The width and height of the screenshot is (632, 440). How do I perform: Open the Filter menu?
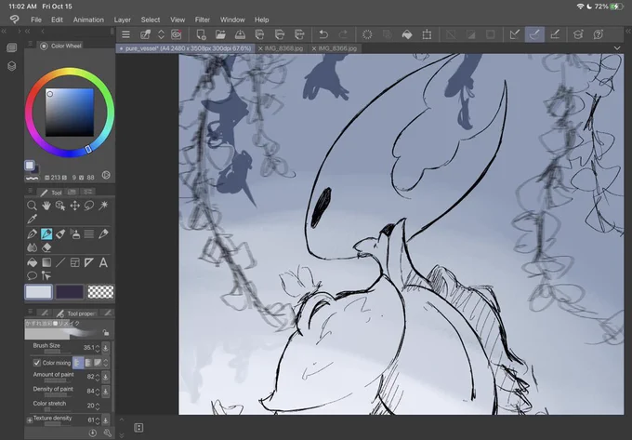(x=203, y=20)
